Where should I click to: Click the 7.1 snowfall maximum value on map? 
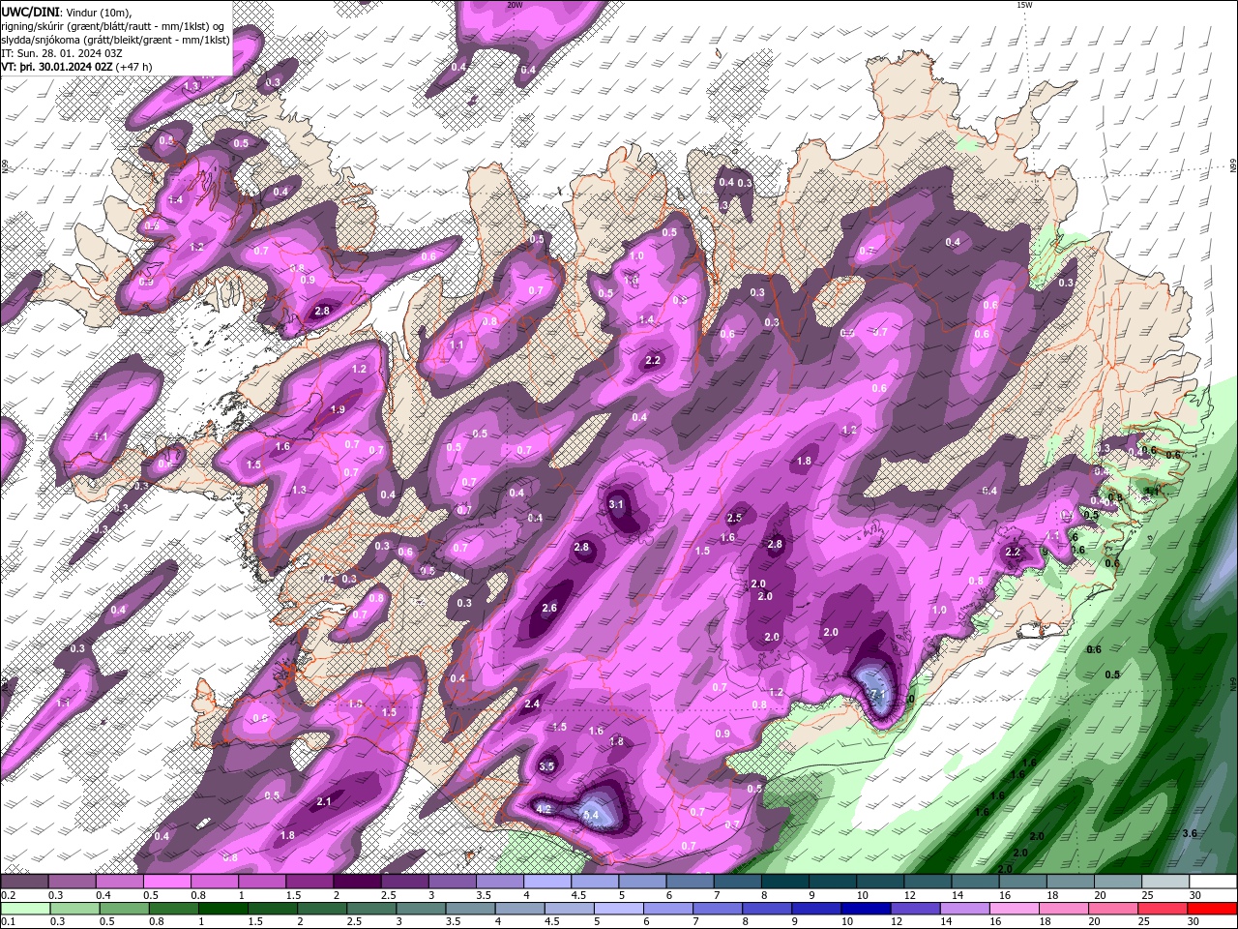(x=878, y=695)
